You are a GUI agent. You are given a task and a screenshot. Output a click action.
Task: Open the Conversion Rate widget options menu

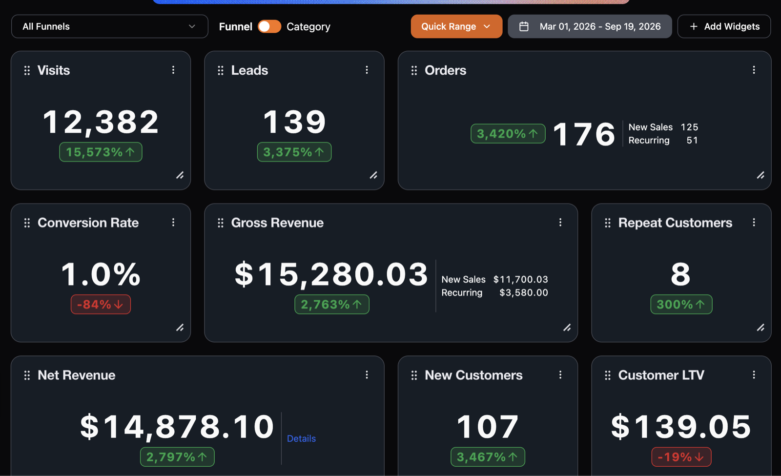(x=173, y=223)
